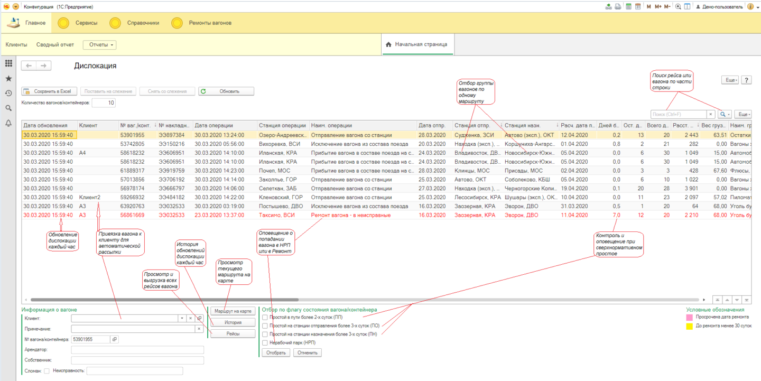Open the History clock icon in sidebar
This screenshot has height=381, width=761.
pyautogui.click(x=8, y=93)
